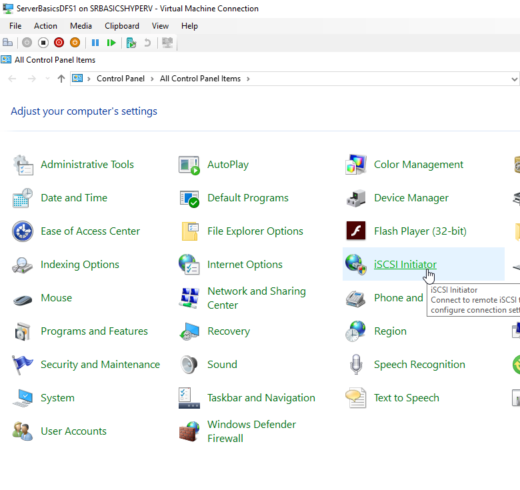Click the Windows Defender Firewall icon
Image resolution: width=520 pixels, height=490 pixels.
[189, 431]
